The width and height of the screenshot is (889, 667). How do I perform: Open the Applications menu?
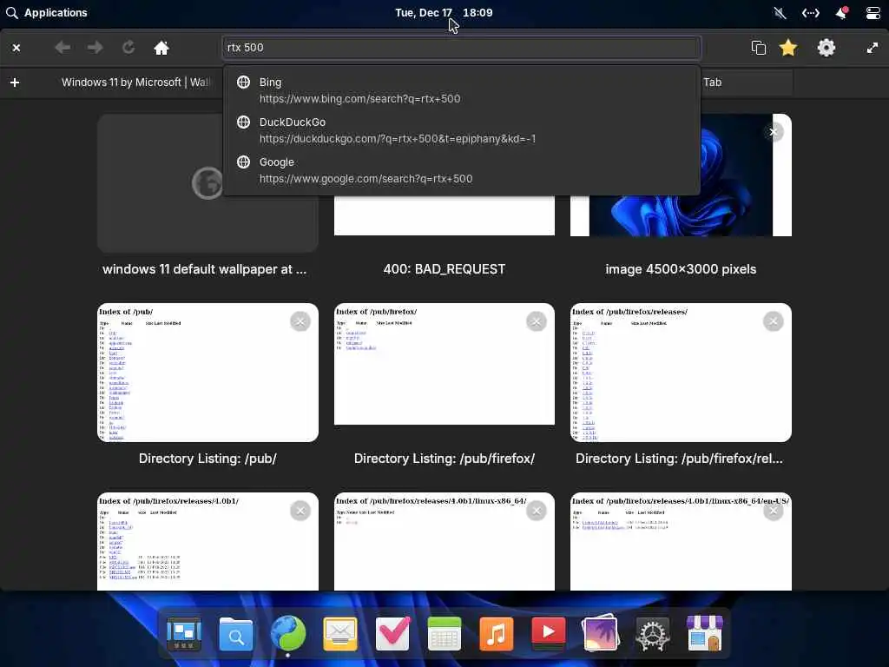47,12
